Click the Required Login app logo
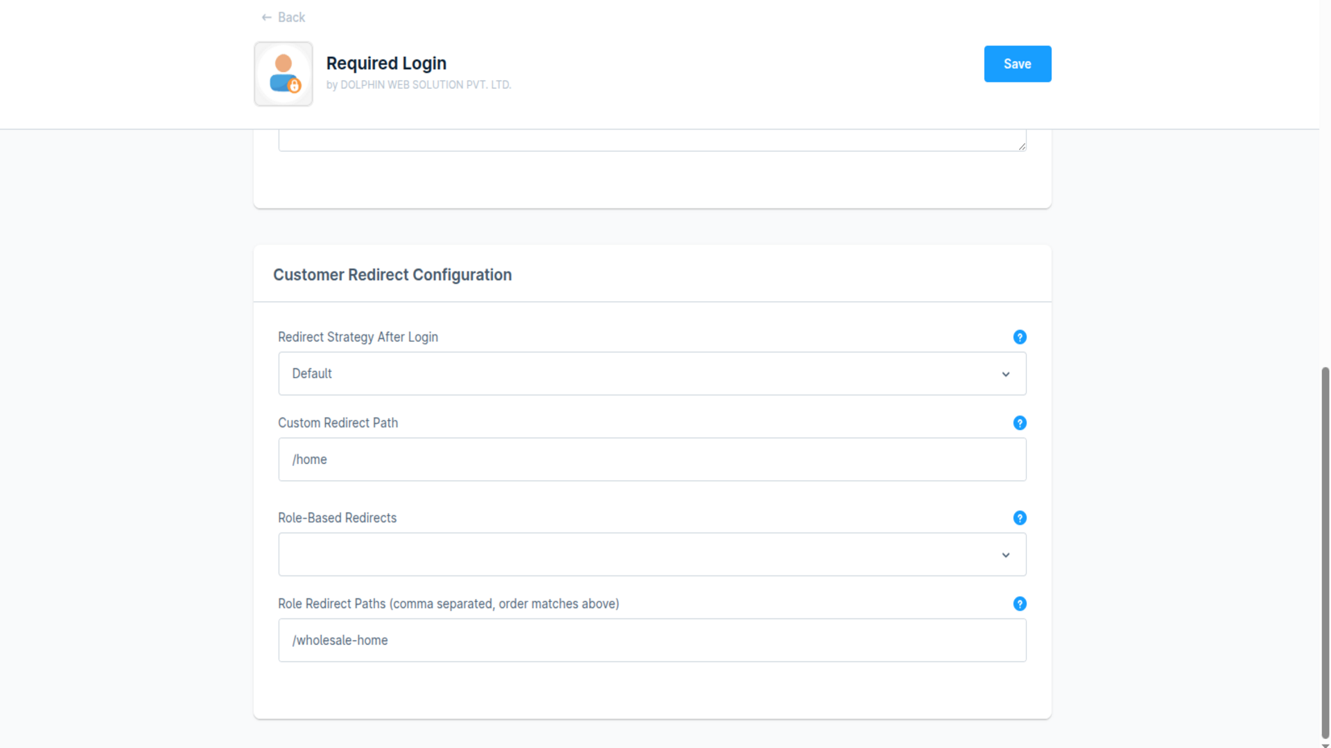This screenshot has height=748, width=1331. pos(284,73)
